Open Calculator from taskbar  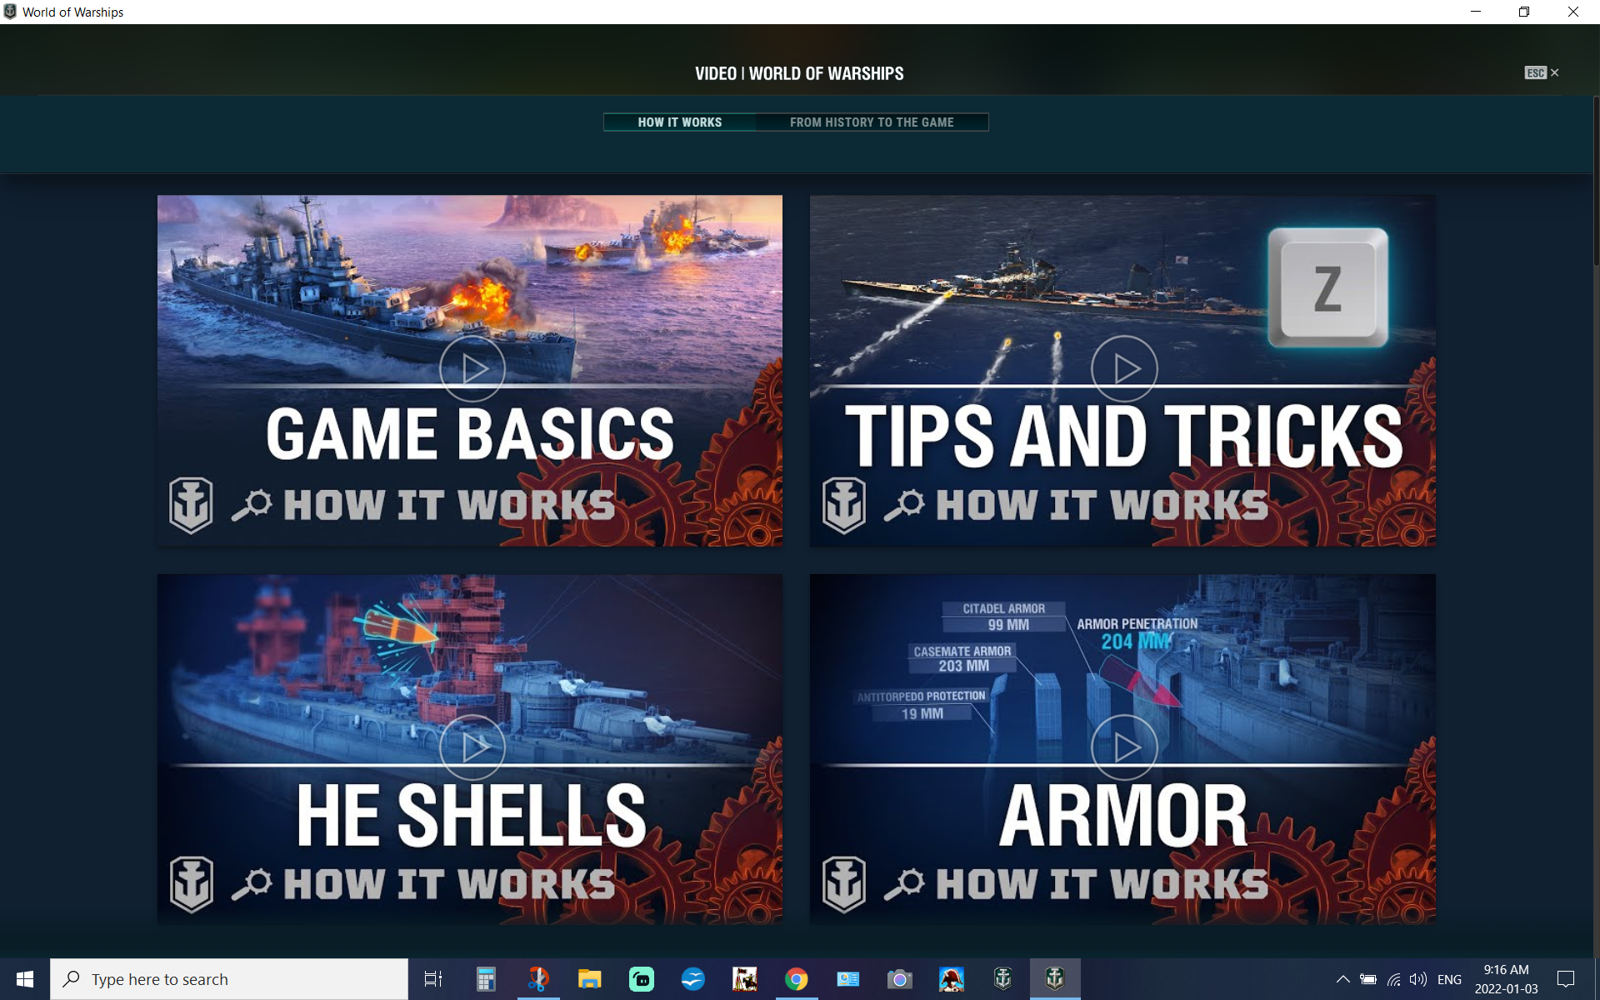(x=486, y=979)
